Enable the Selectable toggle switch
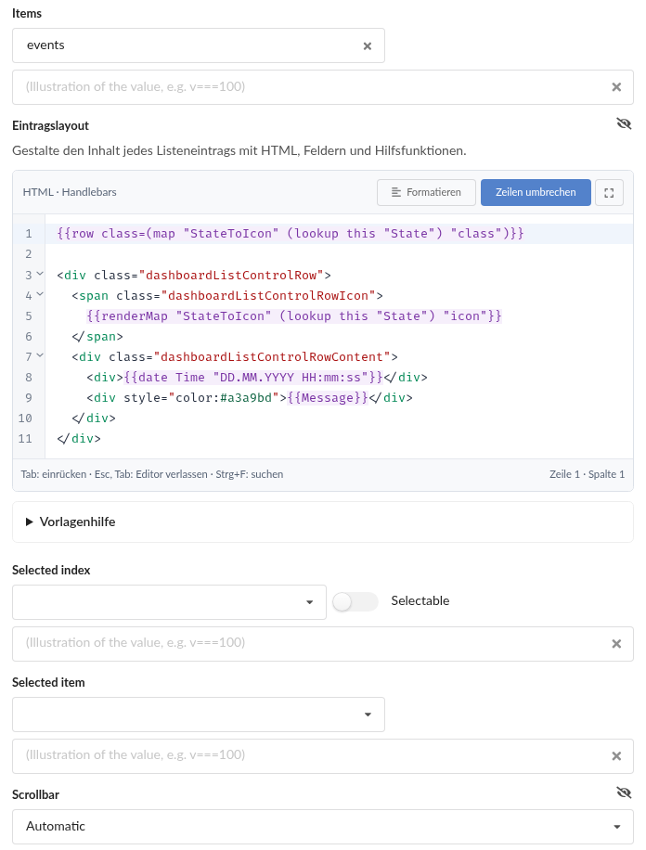The height and width of the screenshot is (850, 646). [x=355, y=601]
